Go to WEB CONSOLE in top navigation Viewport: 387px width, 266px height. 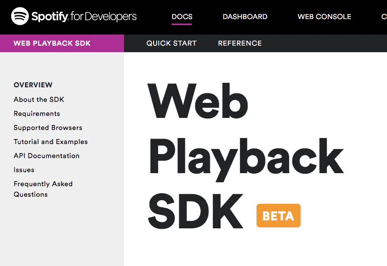(x=324, y=17)
